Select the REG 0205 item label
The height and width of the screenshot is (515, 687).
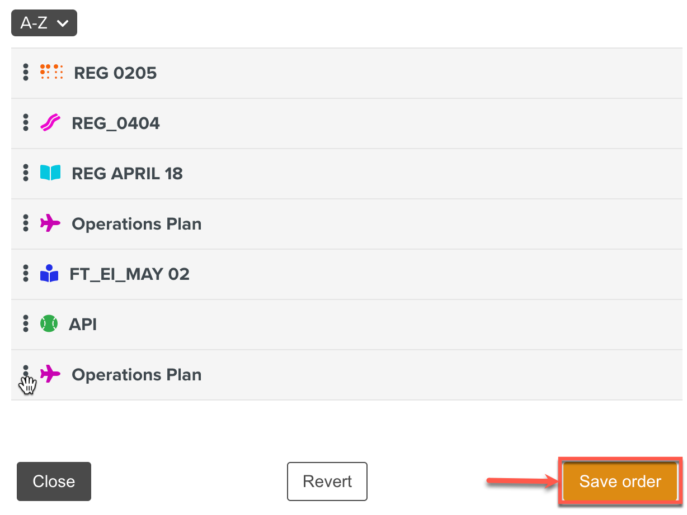click(x=115, y=73)
